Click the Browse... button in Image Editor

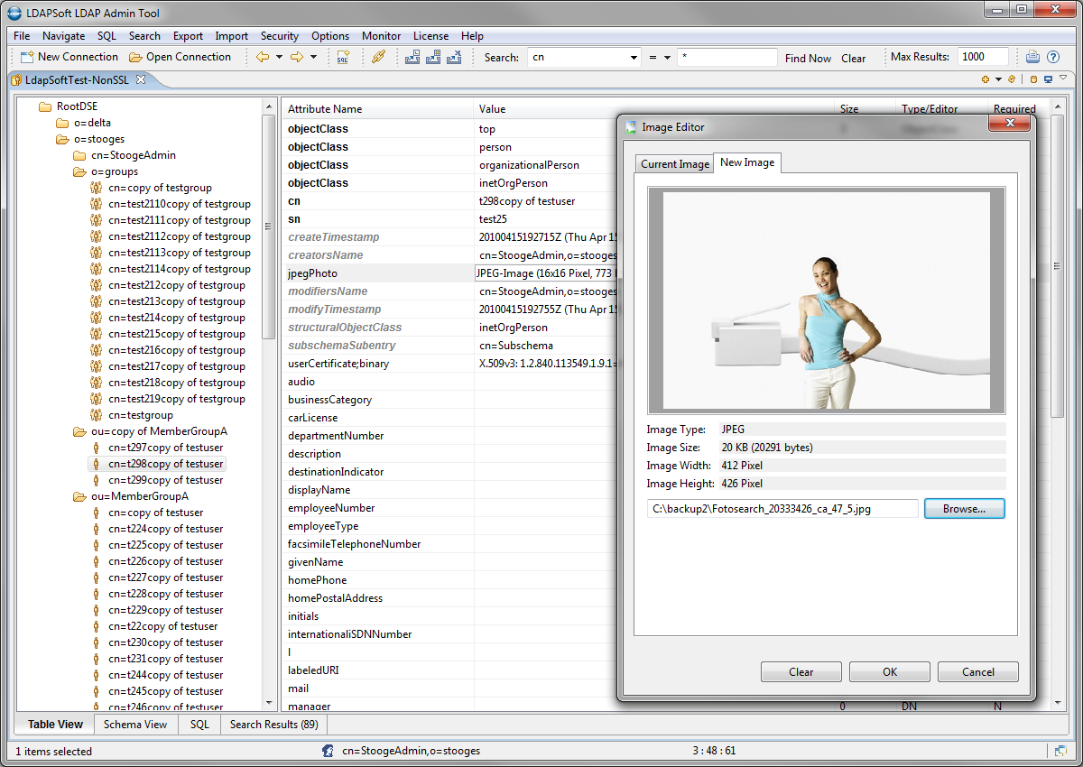point(964,509)
